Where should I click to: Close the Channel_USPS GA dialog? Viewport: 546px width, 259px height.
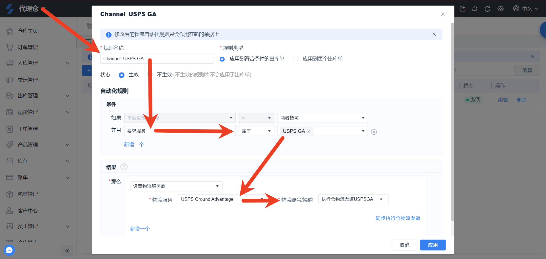[x=443, y=14]
